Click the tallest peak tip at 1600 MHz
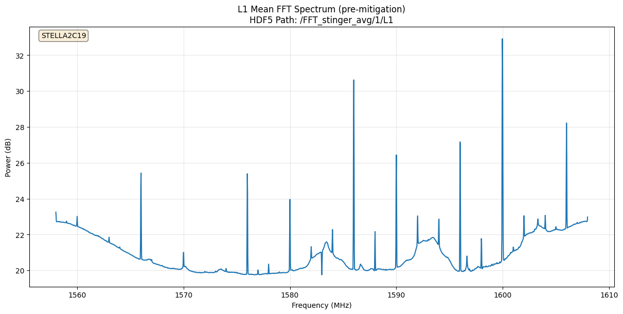623x314 pixels. [502, 39]
